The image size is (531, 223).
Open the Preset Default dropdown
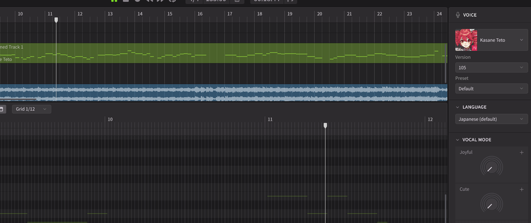point(491,88)
